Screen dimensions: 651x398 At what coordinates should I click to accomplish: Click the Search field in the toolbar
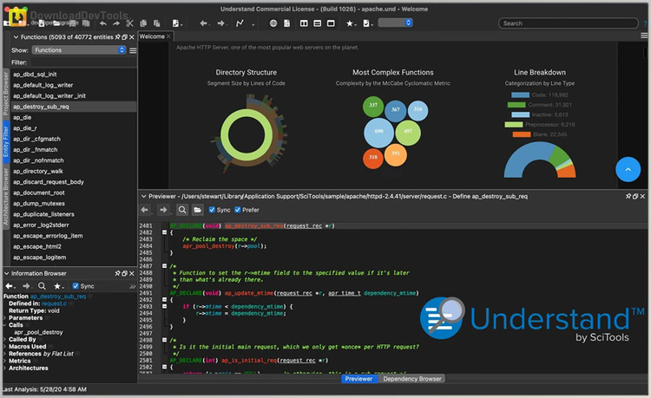568,23
